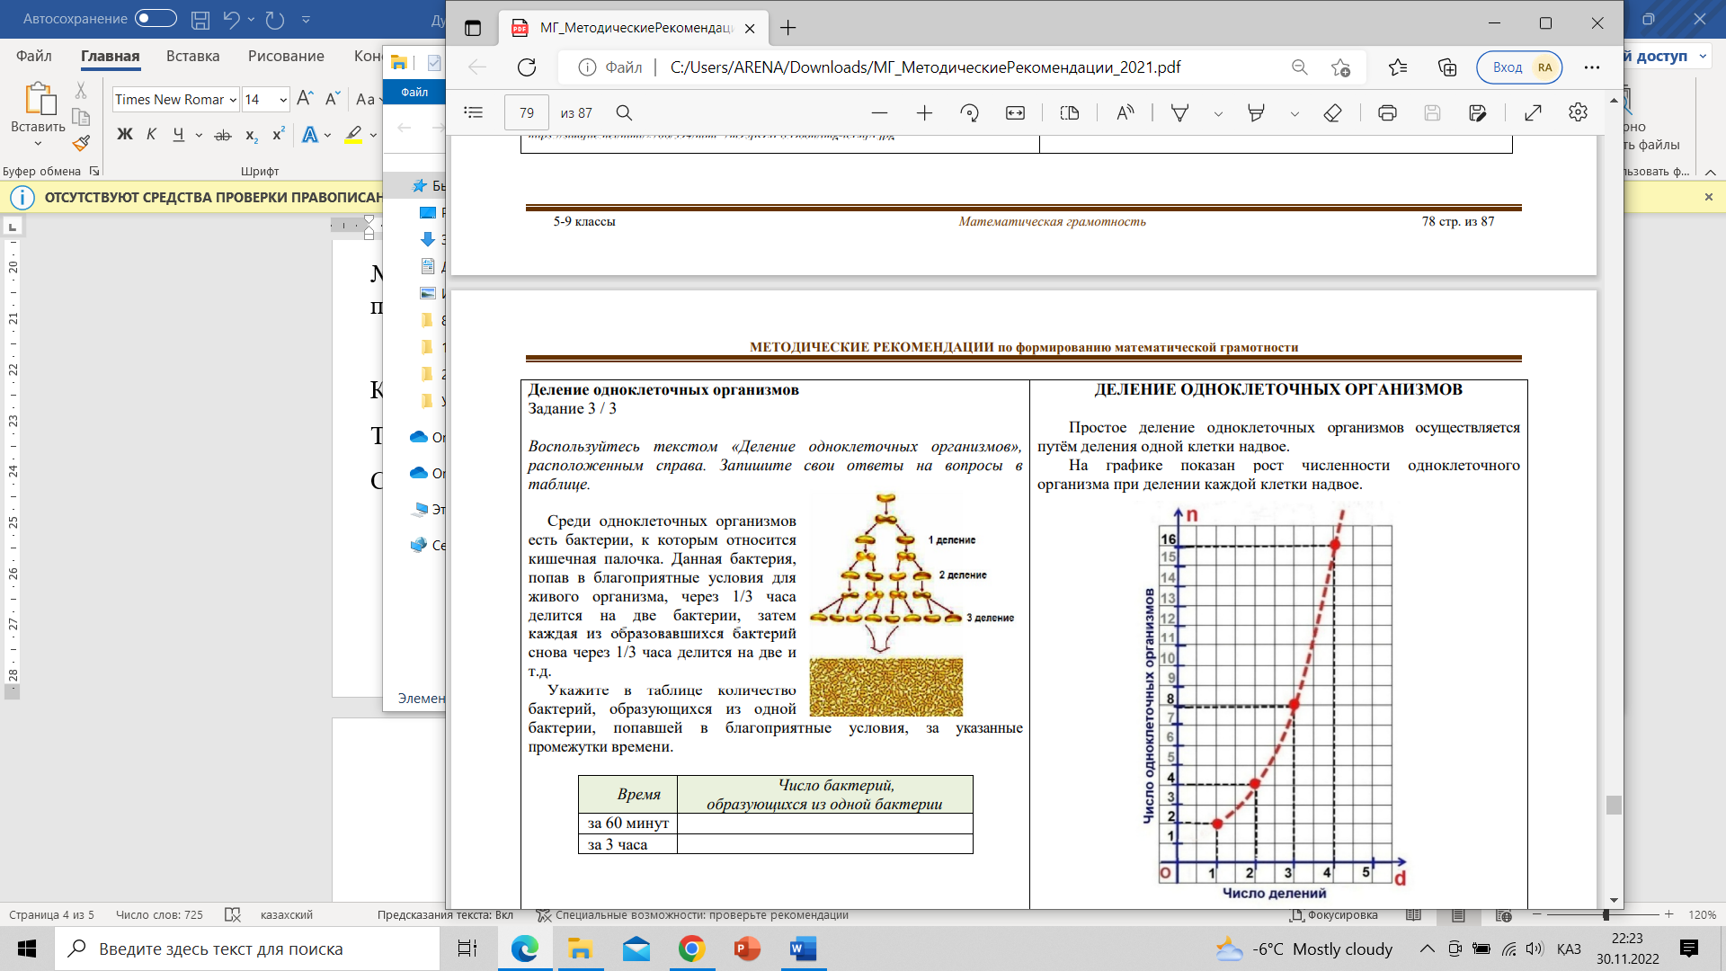Click the PDF page number input field

[526, 112]
